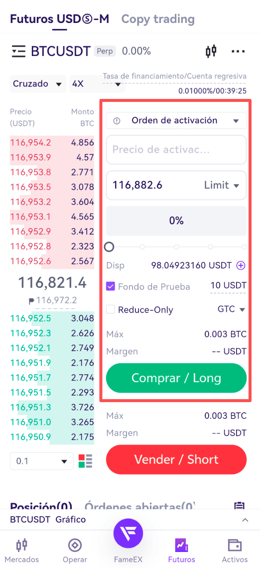Open the three-dot more options menu
Screen dimensions: 260x568
(x=238, y=51)
